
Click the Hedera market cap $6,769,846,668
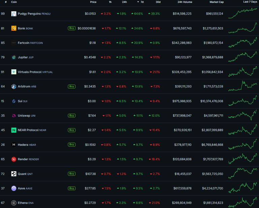[212, 145]
